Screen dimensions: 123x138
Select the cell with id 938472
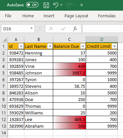(16, 53)
